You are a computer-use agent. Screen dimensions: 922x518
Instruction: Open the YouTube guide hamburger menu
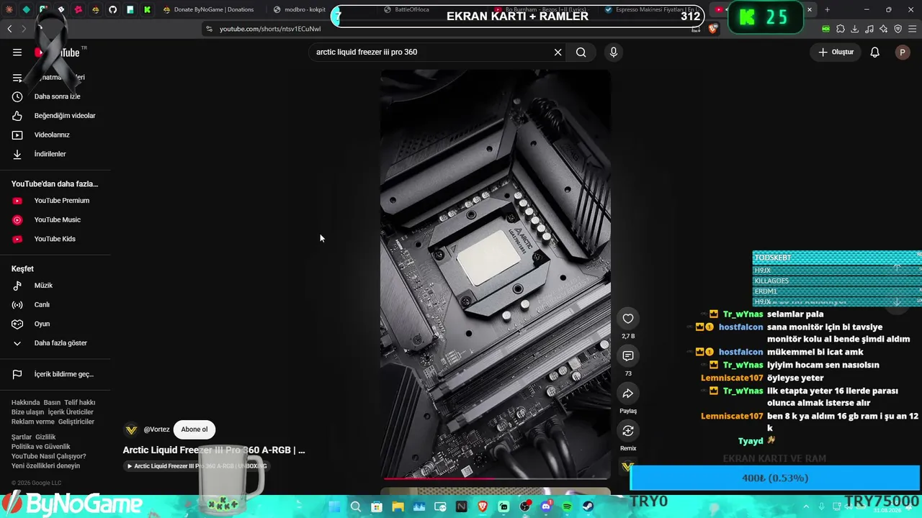click(x=17, y=52)
